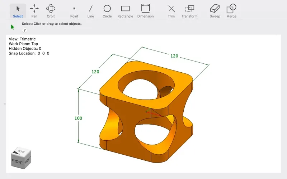The height and width of the screenshot is (179, 287).
Task: Click the origin axis marker on model
Action: pyautogui.click(x=146, y=112)
